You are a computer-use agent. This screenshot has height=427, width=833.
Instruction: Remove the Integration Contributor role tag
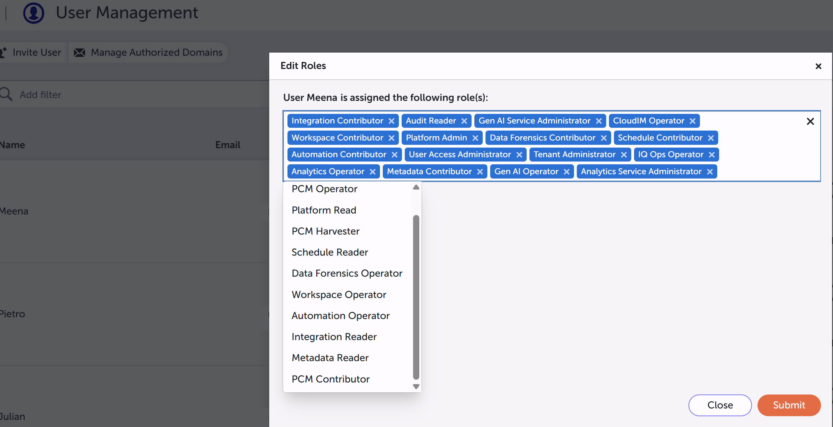pyautogui.click(x=391, y=121)
